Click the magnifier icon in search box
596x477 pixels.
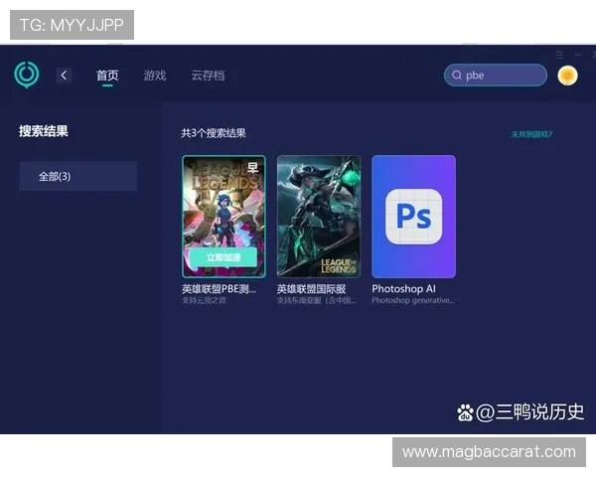(457, 76)
